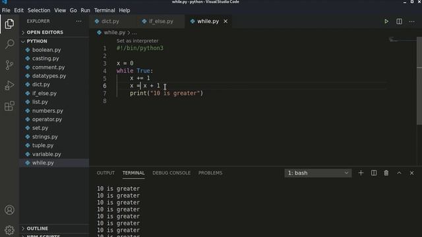Open the Source Control view
Viewport: 422px width, 237px height.
click(x=9, y=65)
